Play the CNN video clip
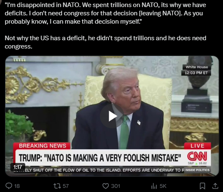This screenshot has height=192, width=223. (x=112, y=116)
